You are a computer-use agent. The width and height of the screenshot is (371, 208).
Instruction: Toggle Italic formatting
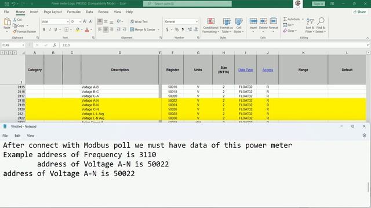tap(50, 29)
